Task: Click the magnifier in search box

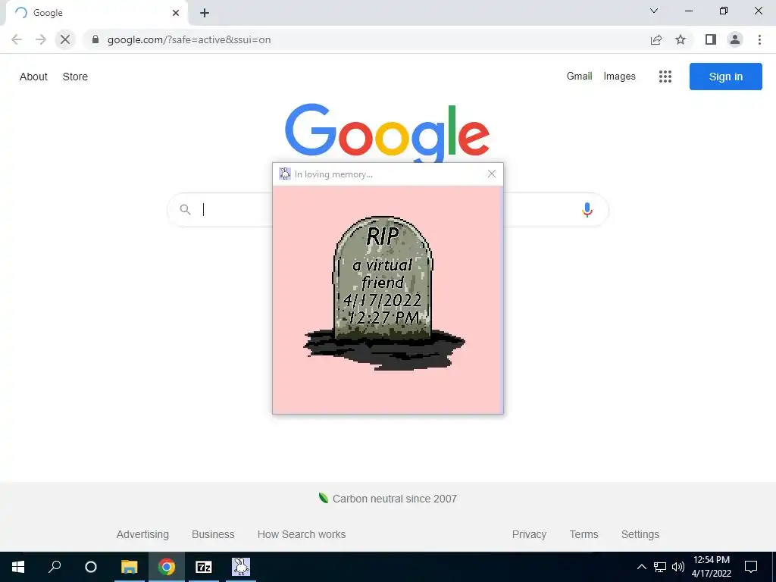Action: [185, 210]
